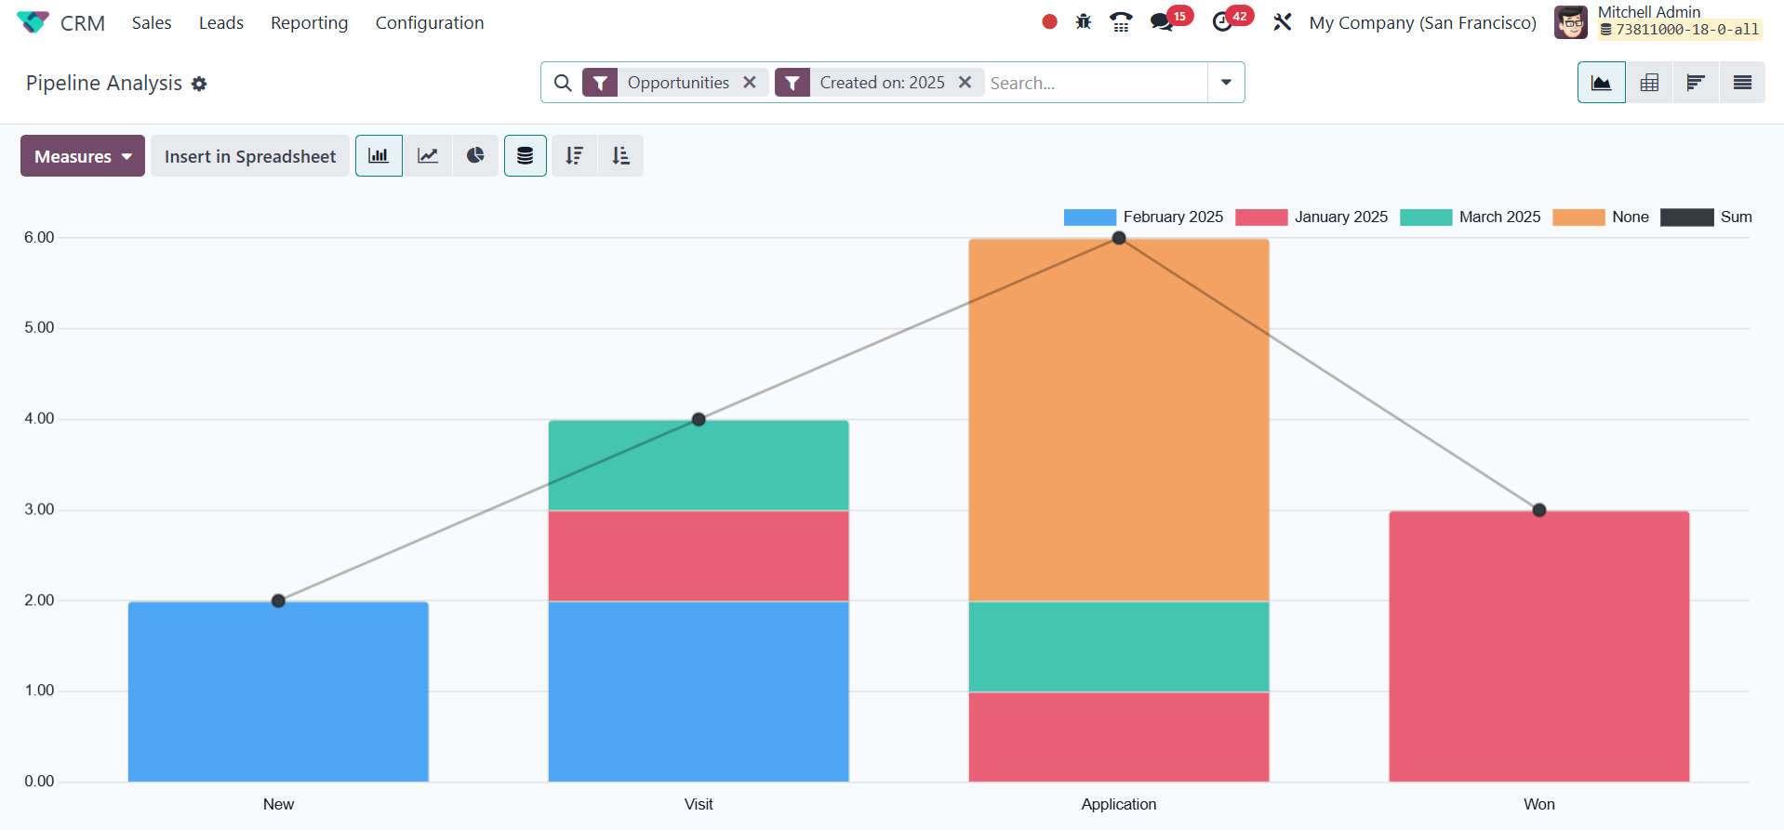Click the red recording dot icon
Screen dimensions: 1784x830
(1049, 21)
